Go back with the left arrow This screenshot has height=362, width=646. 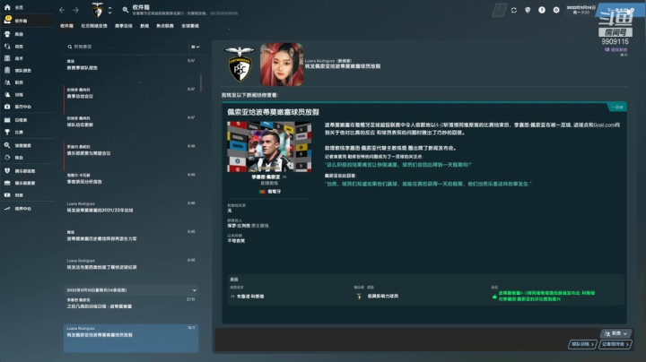(62, 10)
